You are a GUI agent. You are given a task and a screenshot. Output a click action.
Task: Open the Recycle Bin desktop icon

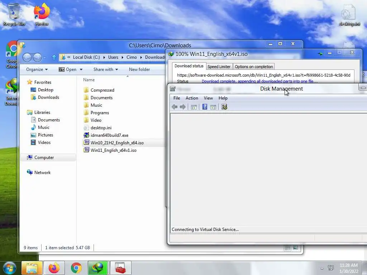tap(14, 14)
